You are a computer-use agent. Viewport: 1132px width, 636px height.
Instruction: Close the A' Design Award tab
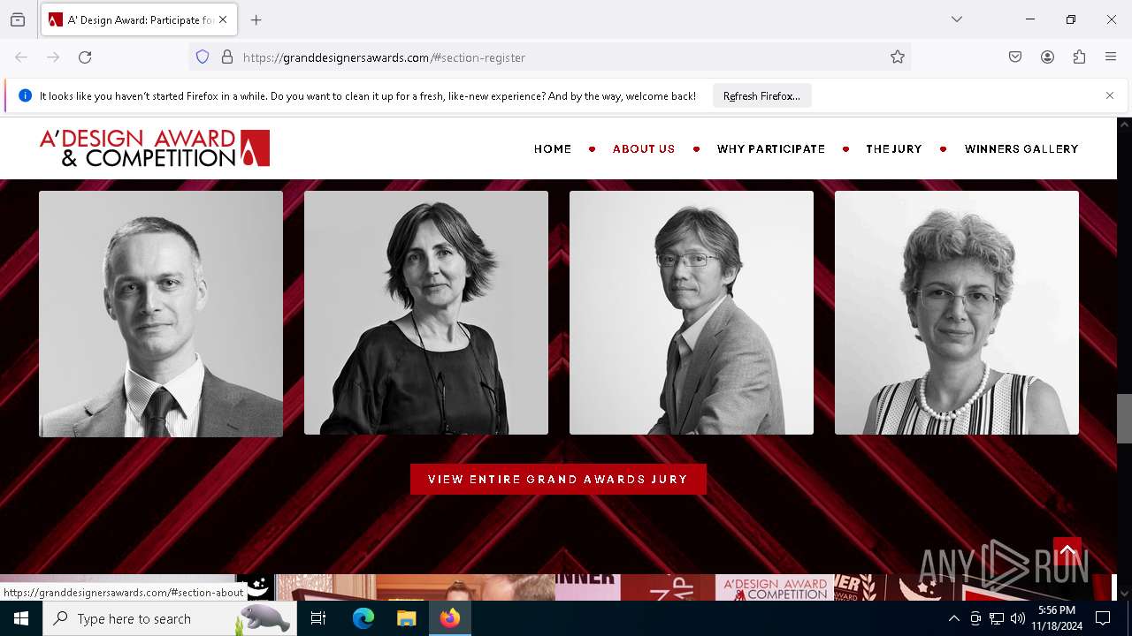[x=223, y=19]
